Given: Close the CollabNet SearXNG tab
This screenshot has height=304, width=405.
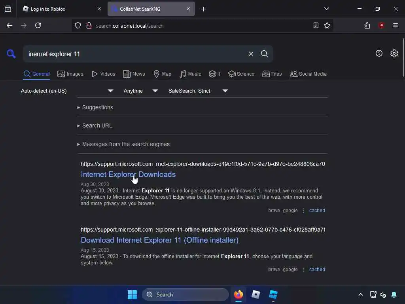Looking at the screenshot, I should coord(188,9).
